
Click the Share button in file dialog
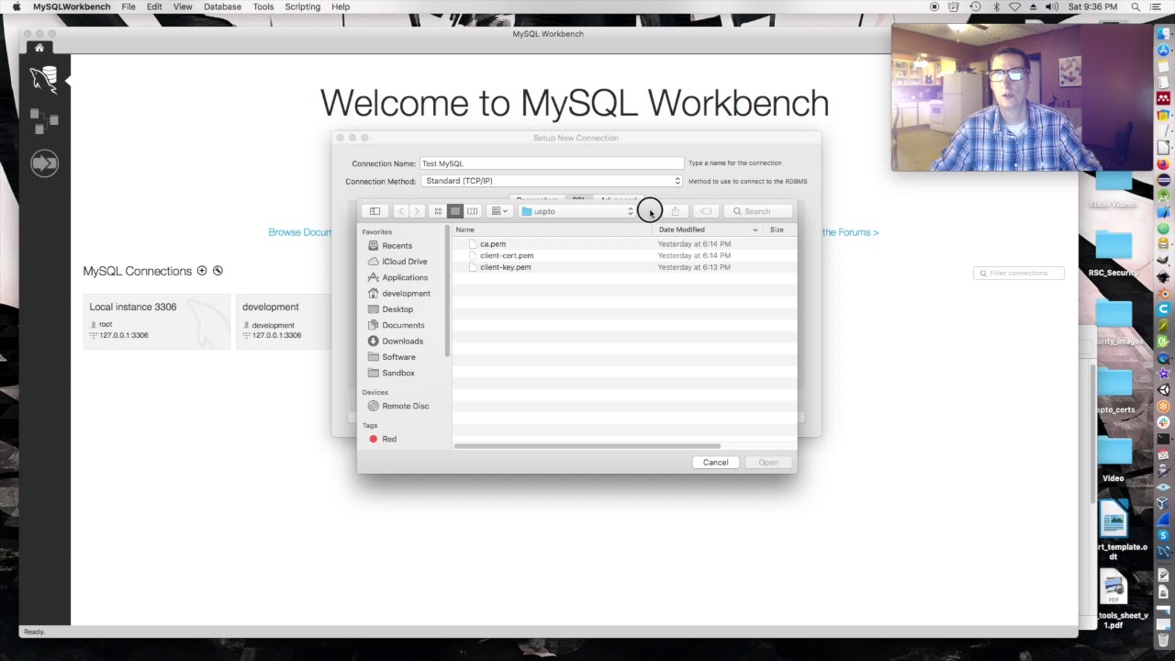click(x=675, y=211)
